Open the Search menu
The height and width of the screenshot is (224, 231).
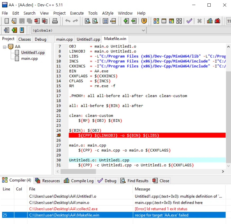(x=30, y=13)
